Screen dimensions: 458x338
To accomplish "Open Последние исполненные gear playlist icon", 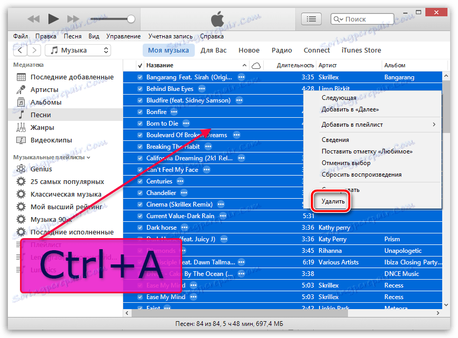I will coord(21,232).
